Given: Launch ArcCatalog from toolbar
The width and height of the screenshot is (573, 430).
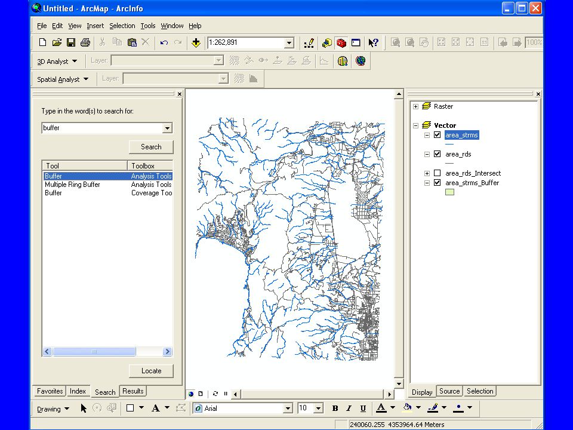Looking at the screenshot, I should click(326, 43).
